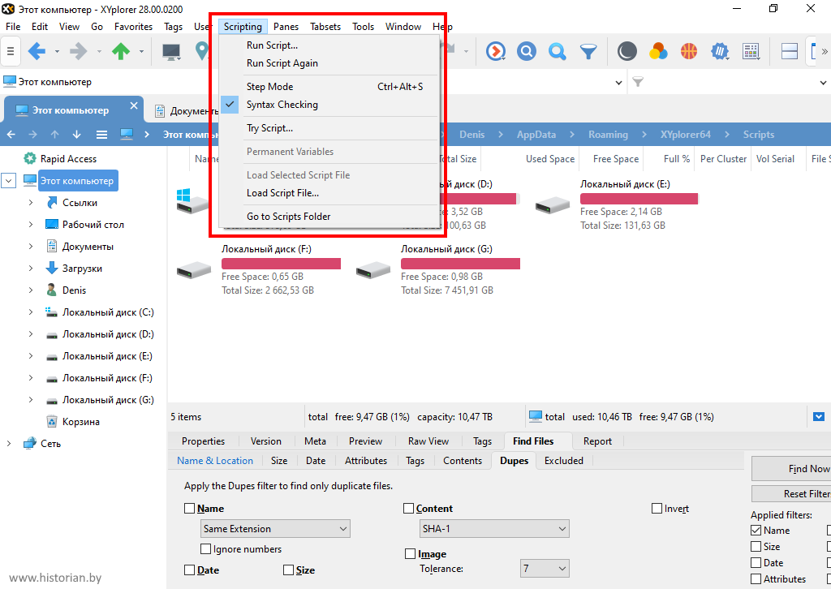Check the Ignore numbers checkbox
831x589 pixels.
[x=206, y=549]
